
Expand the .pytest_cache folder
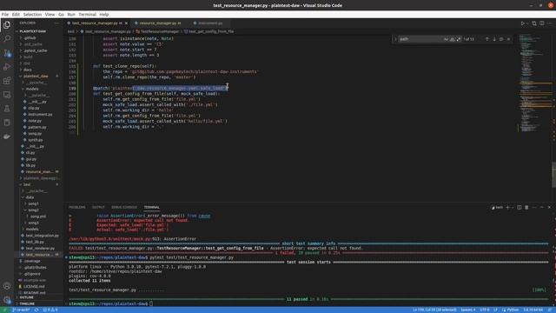[x=36, y=50]
